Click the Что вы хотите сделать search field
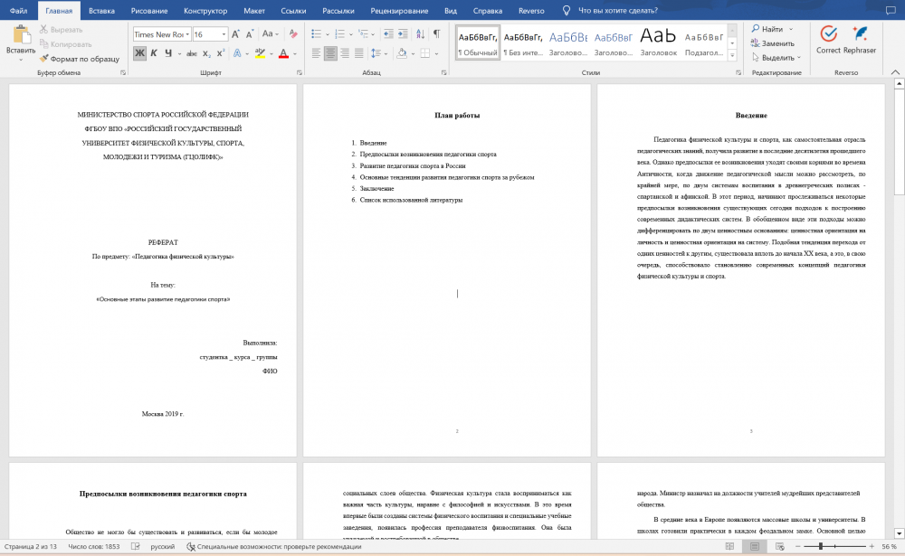Screen dimensions: 905x556 [x=617, y=10]
